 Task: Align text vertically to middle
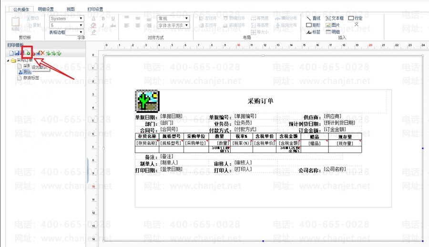(x=138, y=18)
